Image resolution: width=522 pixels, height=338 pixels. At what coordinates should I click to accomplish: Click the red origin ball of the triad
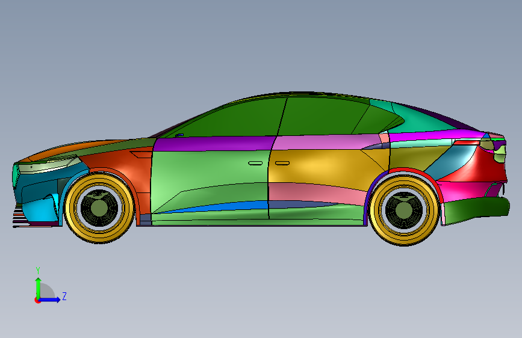37,300
